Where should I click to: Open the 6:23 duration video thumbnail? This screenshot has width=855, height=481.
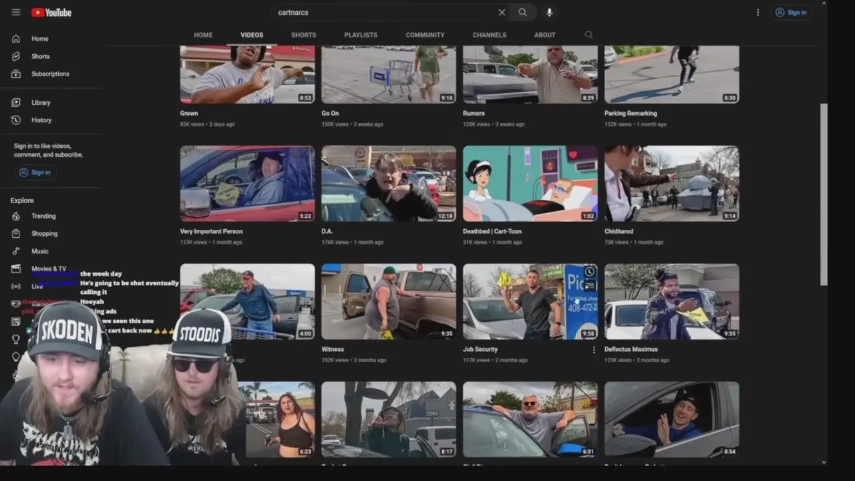point(280,420)
